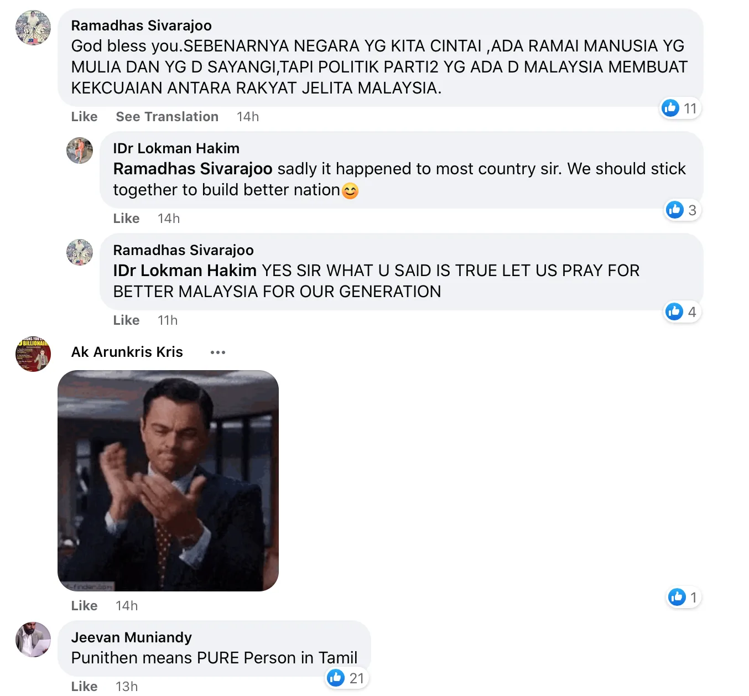This screenshot has height=696, width=749.
Task: Like Jeevan Muniandy's Punithen comment
Action: tap(84, 687)
